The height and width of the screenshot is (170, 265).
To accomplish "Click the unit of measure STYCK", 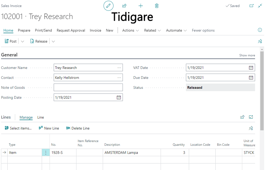I will click(x=249, y=152).
